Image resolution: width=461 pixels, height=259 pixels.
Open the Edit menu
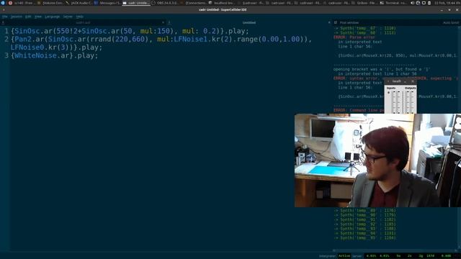click(x=28, y=17)
